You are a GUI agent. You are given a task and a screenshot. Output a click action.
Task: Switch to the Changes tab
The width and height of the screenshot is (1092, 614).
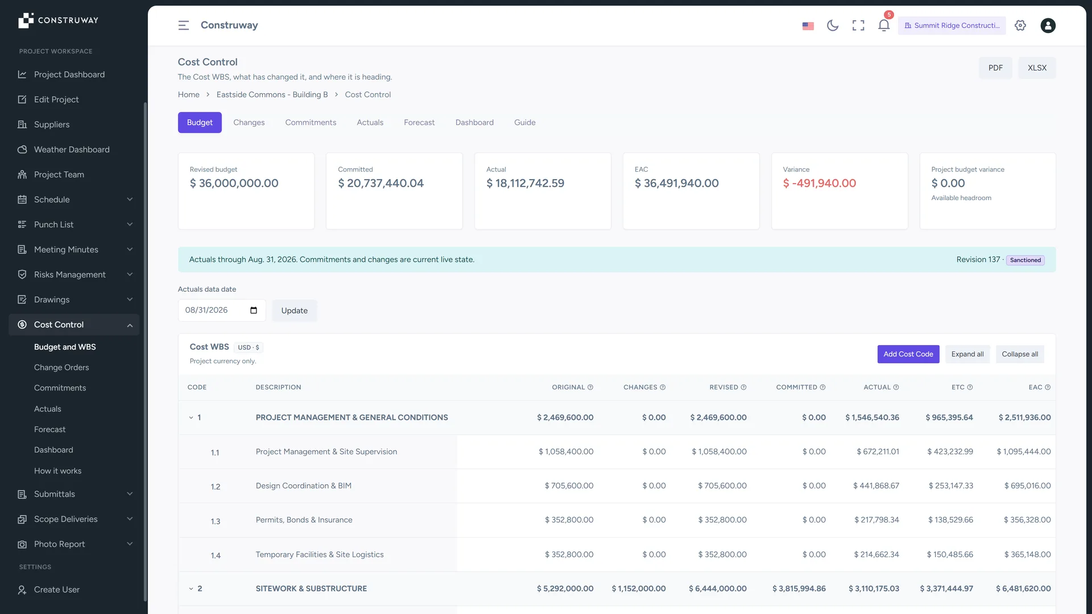[x=249, y=123]
